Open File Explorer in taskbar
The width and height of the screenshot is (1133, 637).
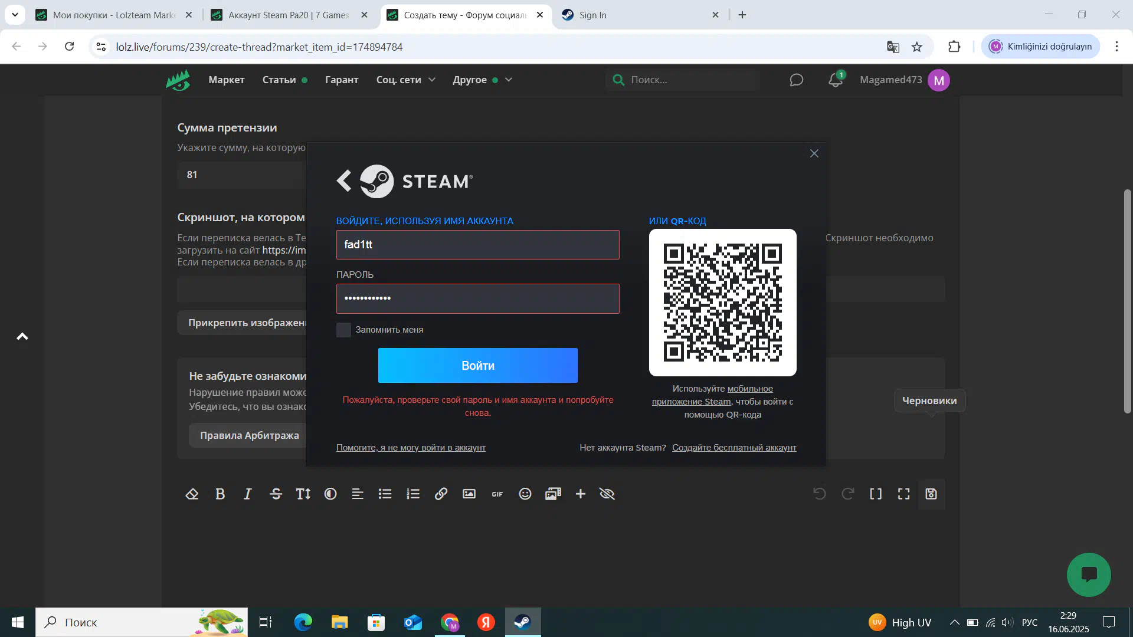(x=340, y=622)
